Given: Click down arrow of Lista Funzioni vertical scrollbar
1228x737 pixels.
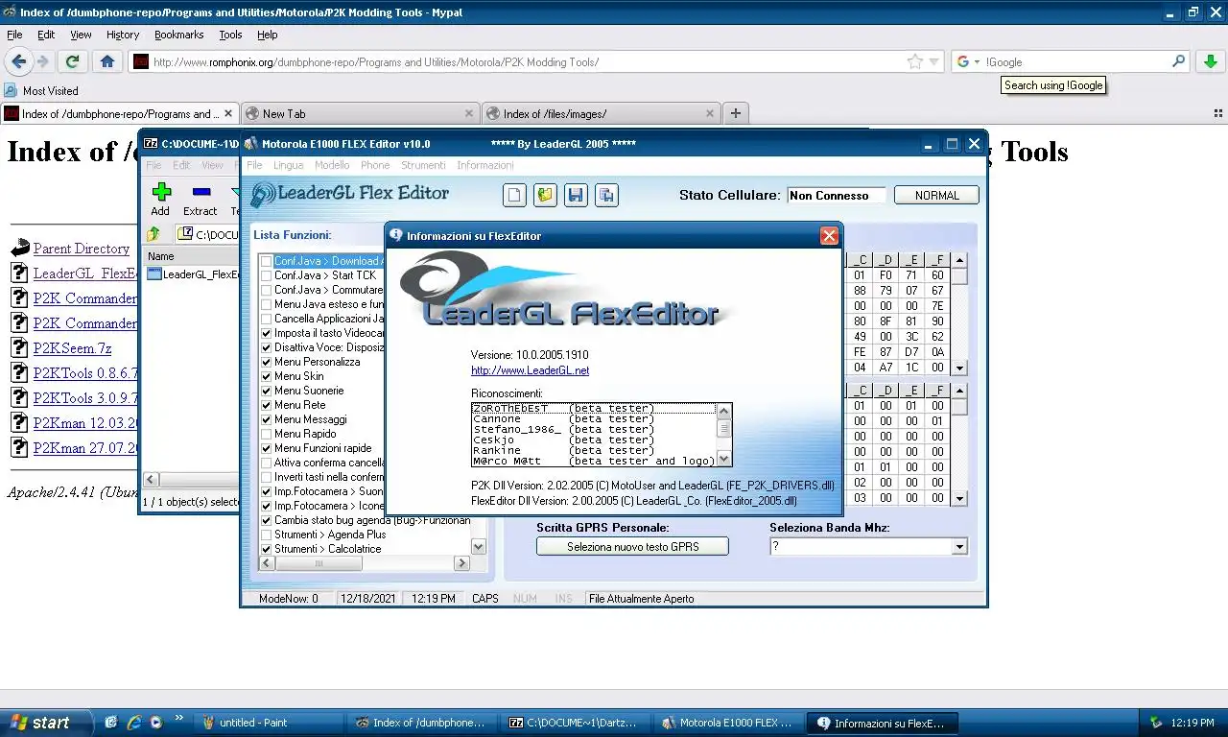Looking at the screenshot, I should tap(479, 546).
